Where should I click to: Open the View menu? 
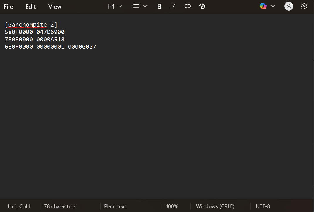[55, 7]
